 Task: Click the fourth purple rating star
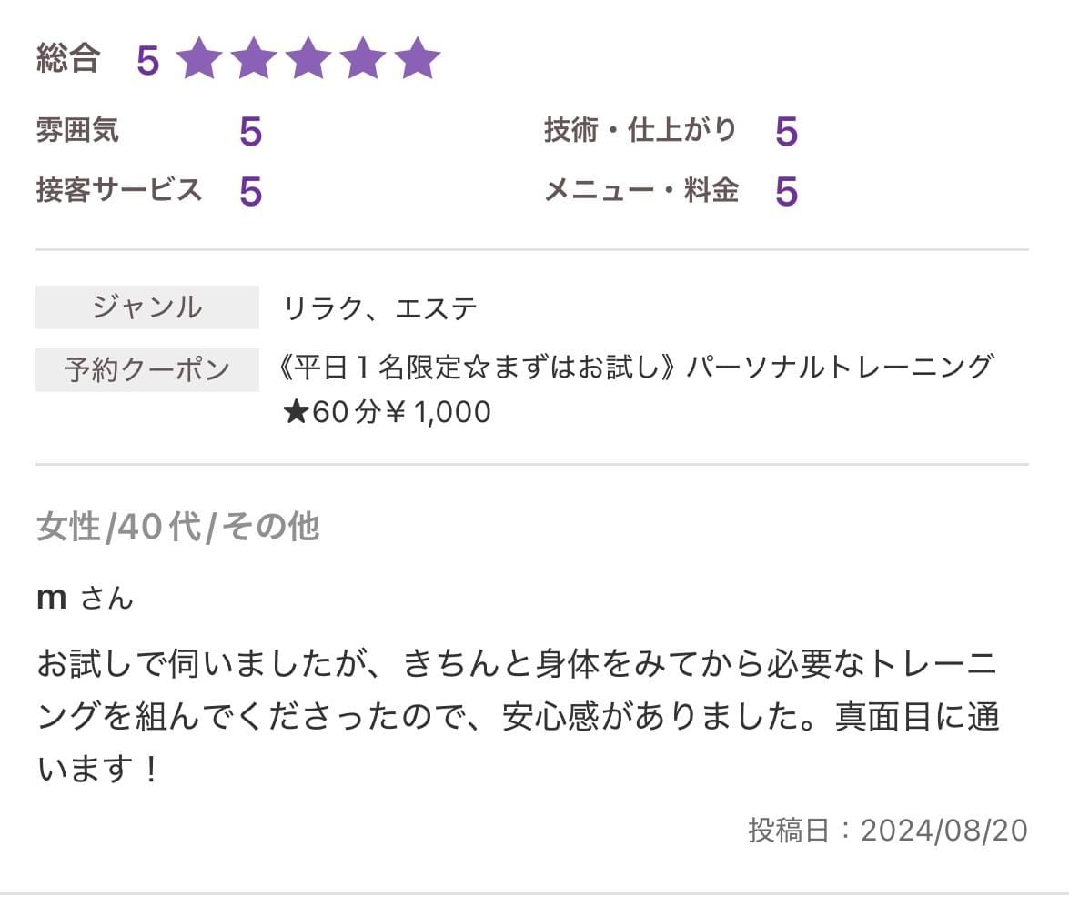pos(363,59)
